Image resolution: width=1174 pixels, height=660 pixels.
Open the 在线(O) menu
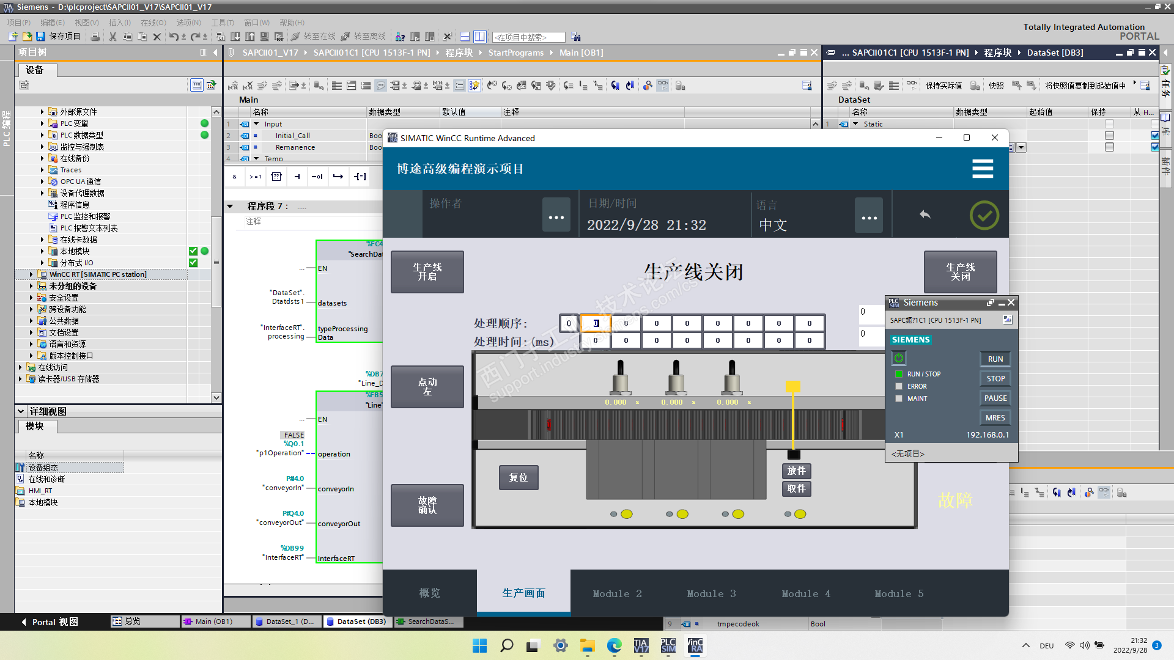(x=153, y=23)
